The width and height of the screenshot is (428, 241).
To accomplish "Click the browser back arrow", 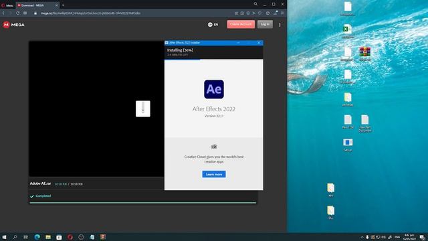I will 3,13.
